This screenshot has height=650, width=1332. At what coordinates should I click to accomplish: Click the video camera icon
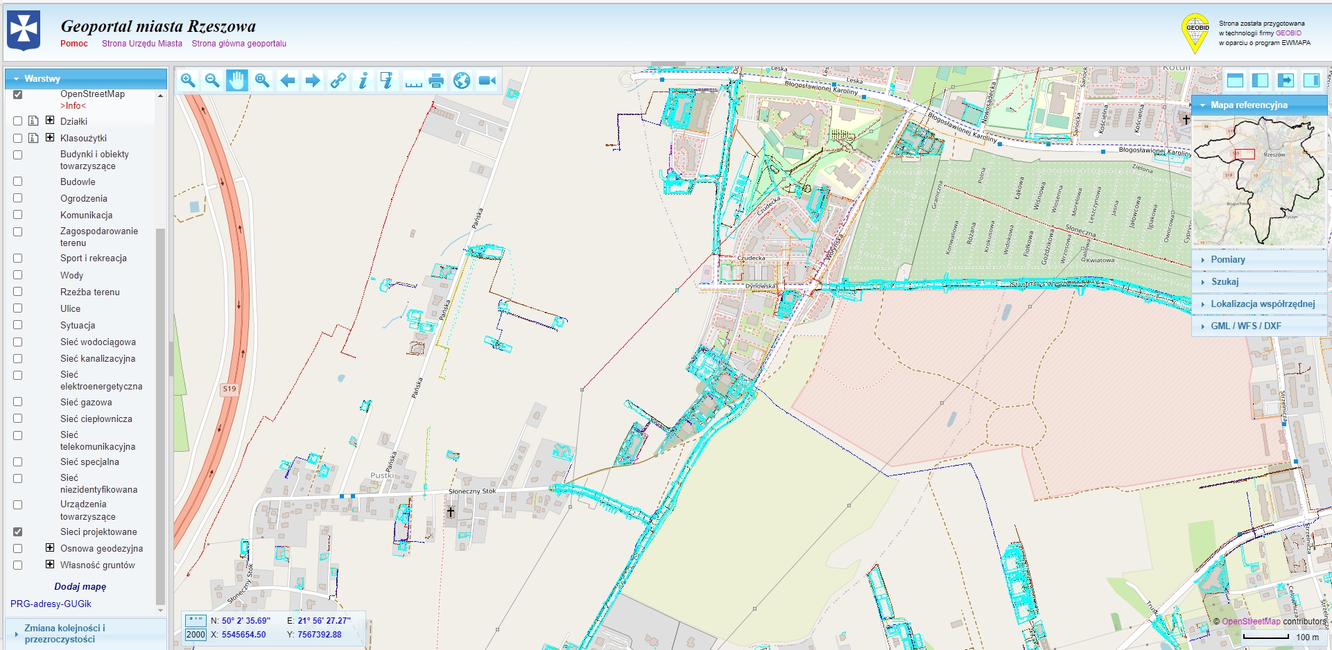click(487, 80)
